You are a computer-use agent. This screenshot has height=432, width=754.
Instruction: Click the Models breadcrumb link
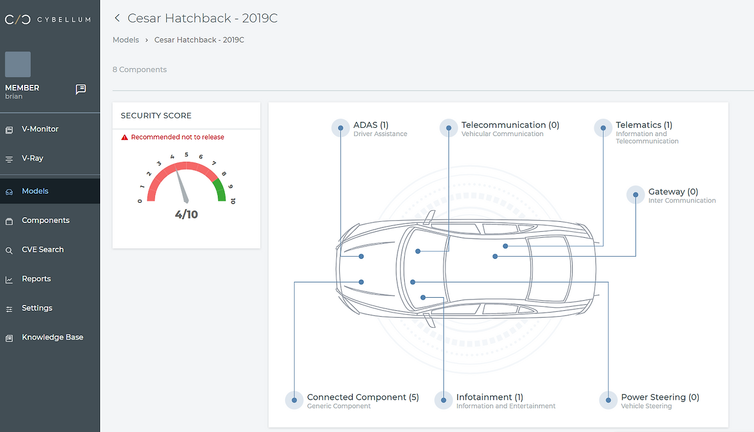(125, 40)
